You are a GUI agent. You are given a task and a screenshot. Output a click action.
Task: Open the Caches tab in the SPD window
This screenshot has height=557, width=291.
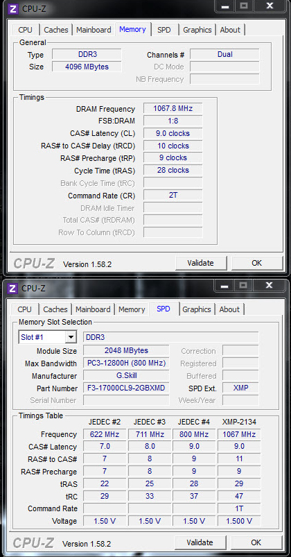[55, 309]
